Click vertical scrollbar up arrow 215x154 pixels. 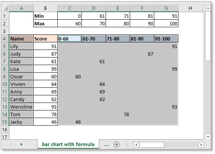208,8
